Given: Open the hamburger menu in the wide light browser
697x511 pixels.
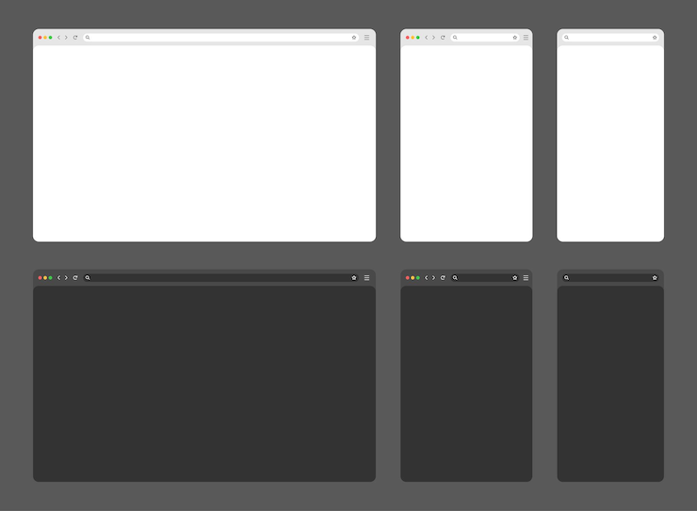Looking at the screenshot, I should point(366,38).
